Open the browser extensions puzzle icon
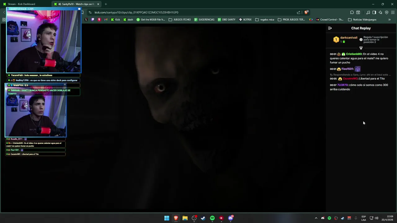Screen dimensions: 397x223 (x=352, y=12)
